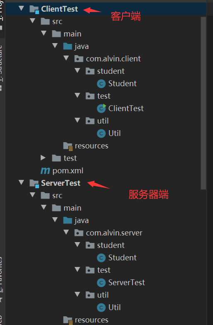The width and height of the screenshot is (213, 325).
Task: Open Student class in client package
Action: (122, 84)
